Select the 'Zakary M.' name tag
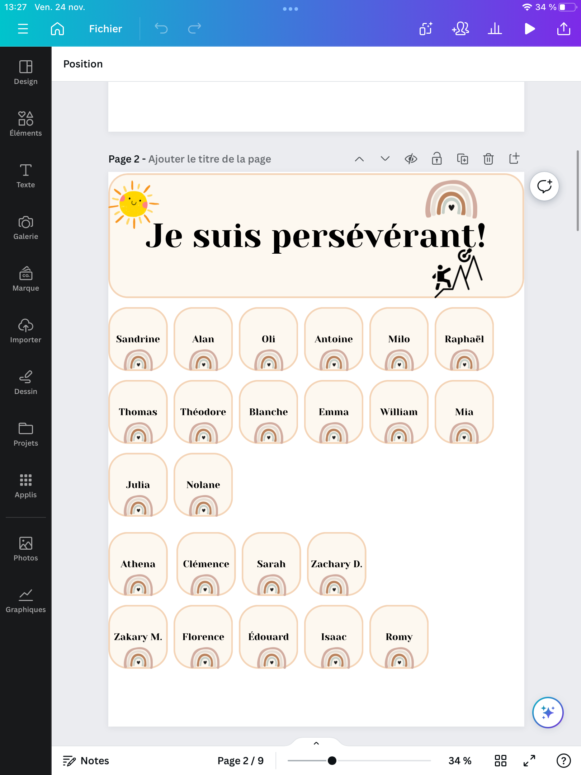Viewport: 581px width, 775px height. coord(138,637)
